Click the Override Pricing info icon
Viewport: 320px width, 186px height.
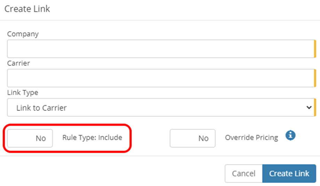click(x=290, y=136)
